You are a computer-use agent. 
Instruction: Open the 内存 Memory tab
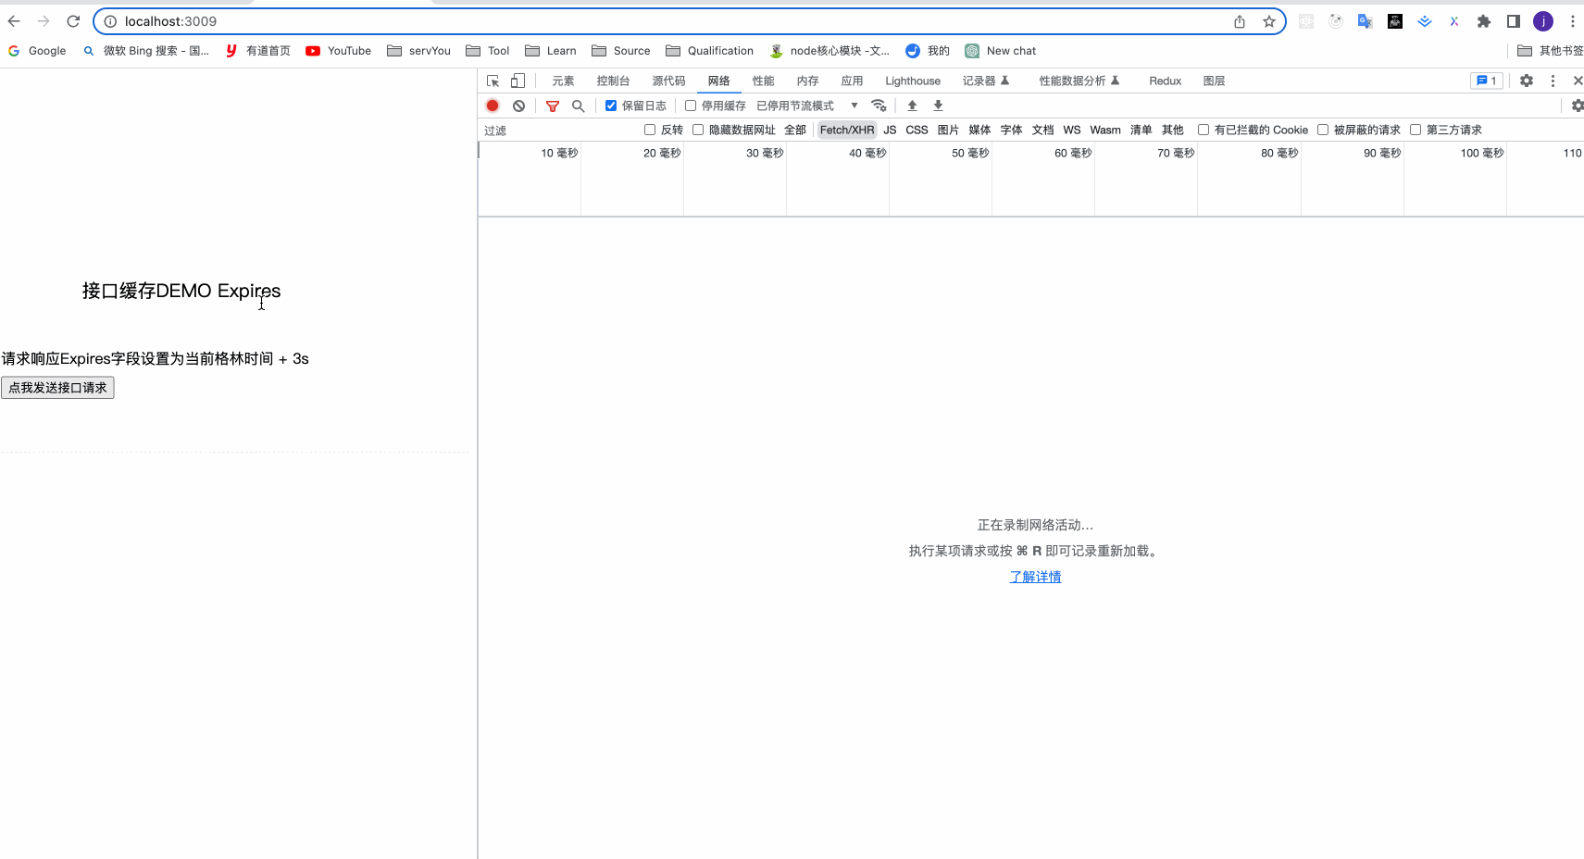click(807, 81)
